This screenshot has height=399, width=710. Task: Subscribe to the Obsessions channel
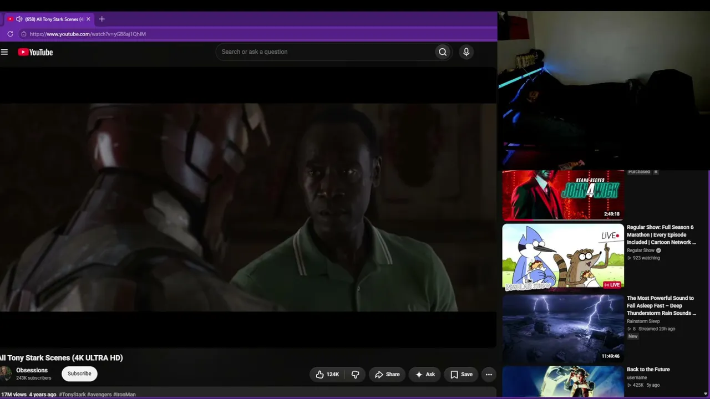79,374
